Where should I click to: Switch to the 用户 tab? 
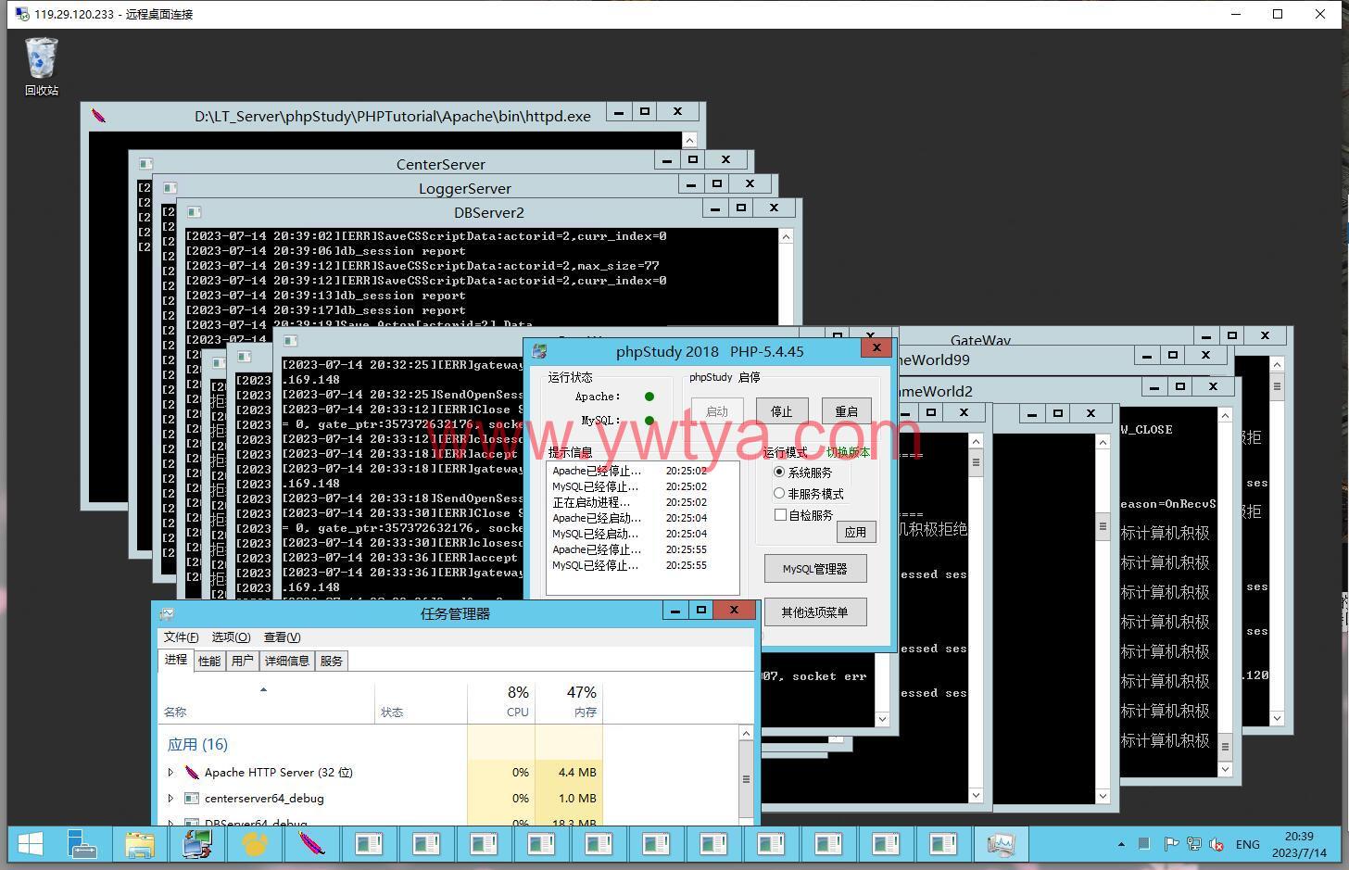coord(243,661)
